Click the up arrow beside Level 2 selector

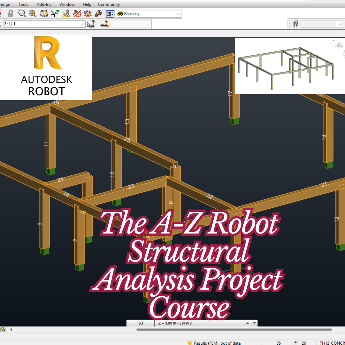coord(247,323)
